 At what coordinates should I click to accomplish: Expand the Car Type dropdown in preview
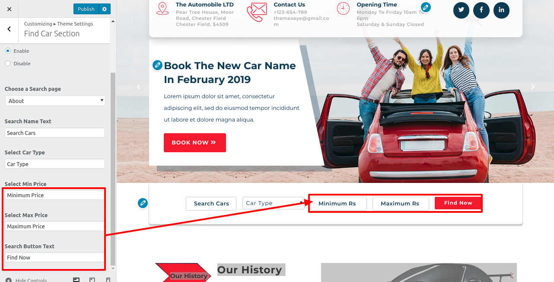point(274,203)
